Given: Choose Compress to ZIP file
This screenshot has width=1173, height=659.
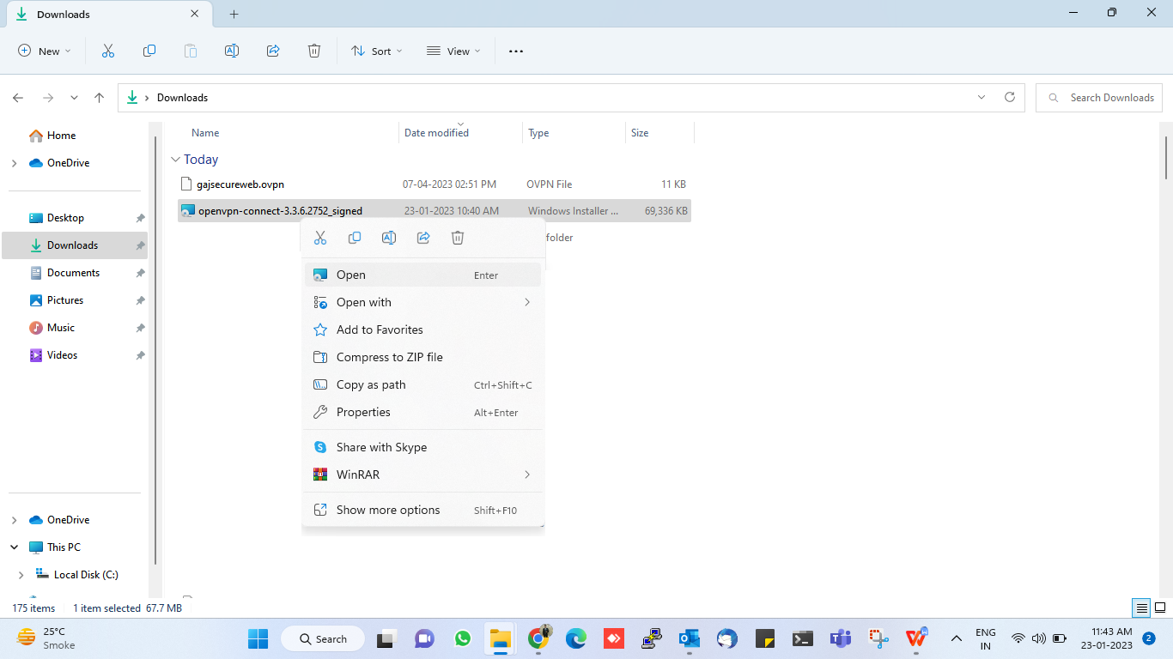Looking at the screenshot, I should (x=423, y=357).
